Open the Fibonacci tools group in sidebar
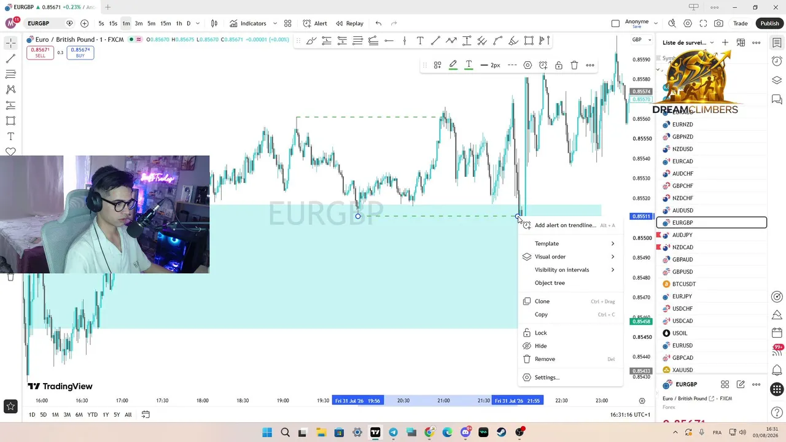Image resolution: width=786 pixels, height=442 pixels. tap(10, 74)
